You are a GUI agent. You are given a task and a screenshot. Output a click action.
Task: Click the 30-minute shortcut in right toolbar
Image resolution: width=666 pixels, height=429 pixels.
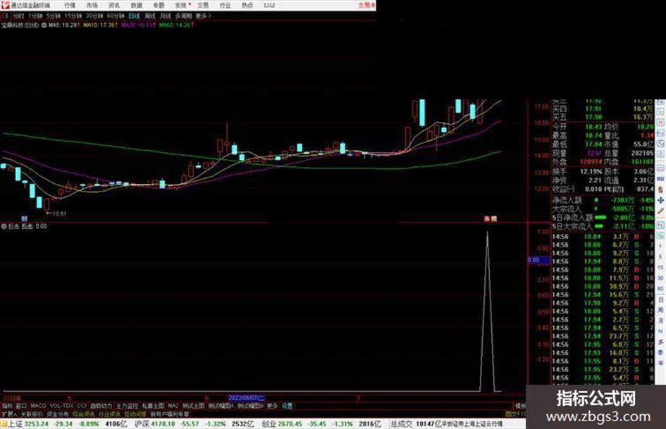point(660,278)
